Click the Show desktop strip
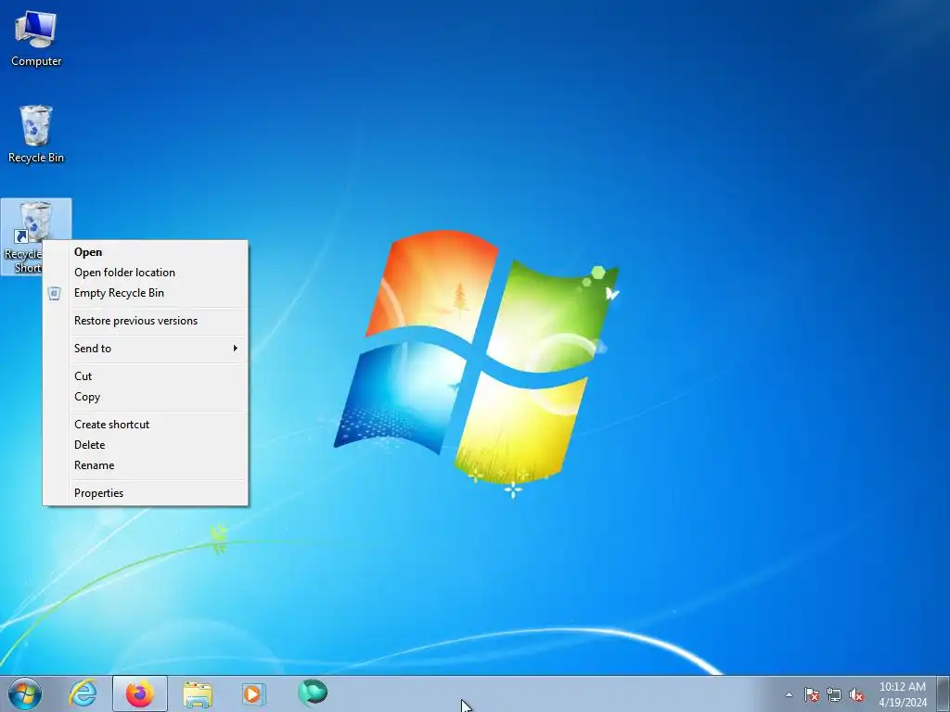 tap(944, 693)
